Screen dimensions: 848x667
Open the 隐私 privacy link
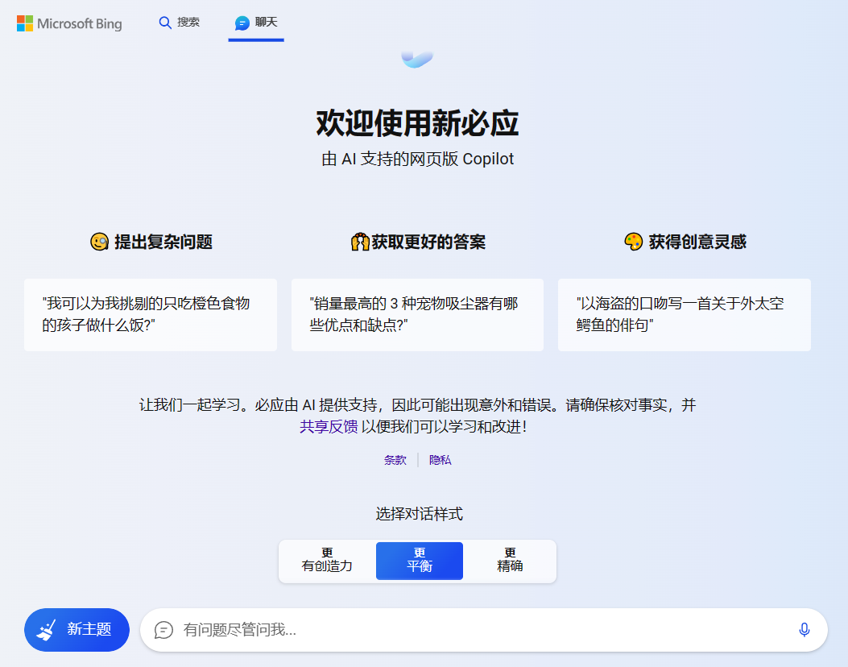pyautogui.click(x=441, y=460)
